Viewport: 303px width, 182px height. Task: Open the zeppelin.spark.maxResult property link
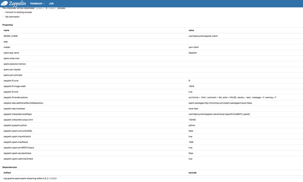coord(16,142)
